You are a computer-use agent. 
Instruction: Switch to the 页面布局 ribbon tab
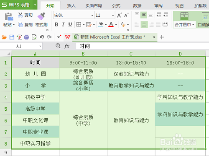click(x=94, y=5)
